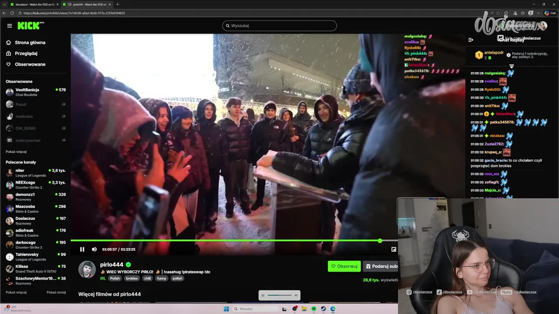The width and height of the screenshot is (559, 314).
Task: Open VooltBanicja followed channel
Action: coord(35,92)
